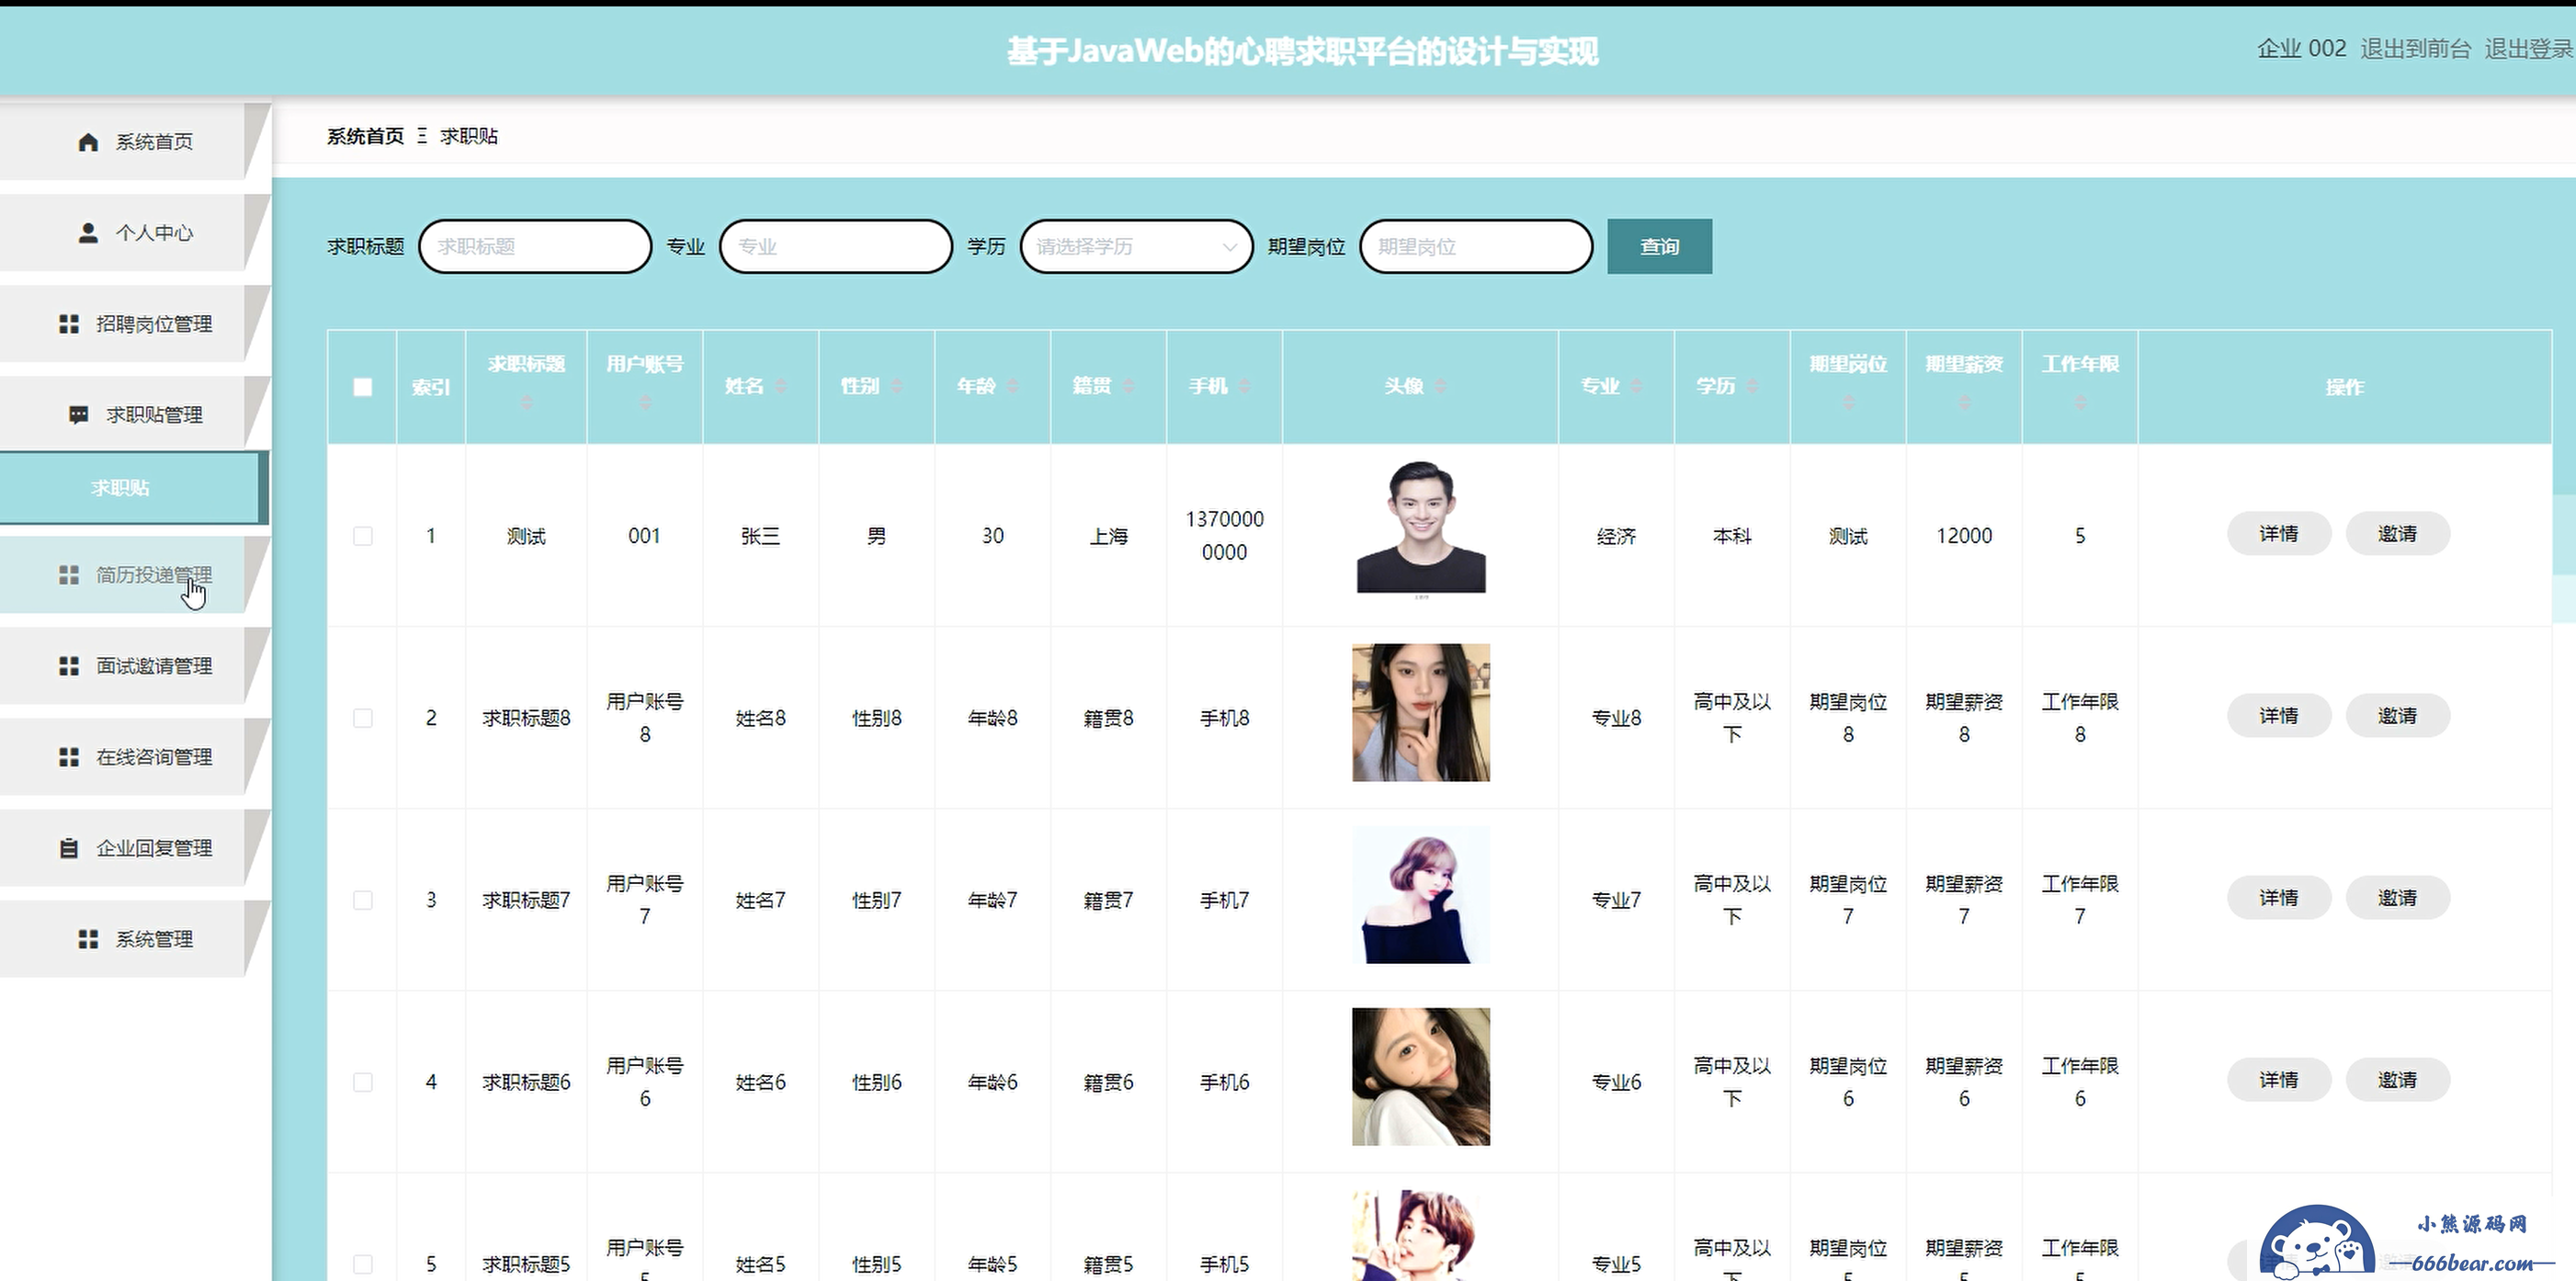Click the grid icon beside 简历投递管理
2576x1281 pixels.
click(69, 575)
